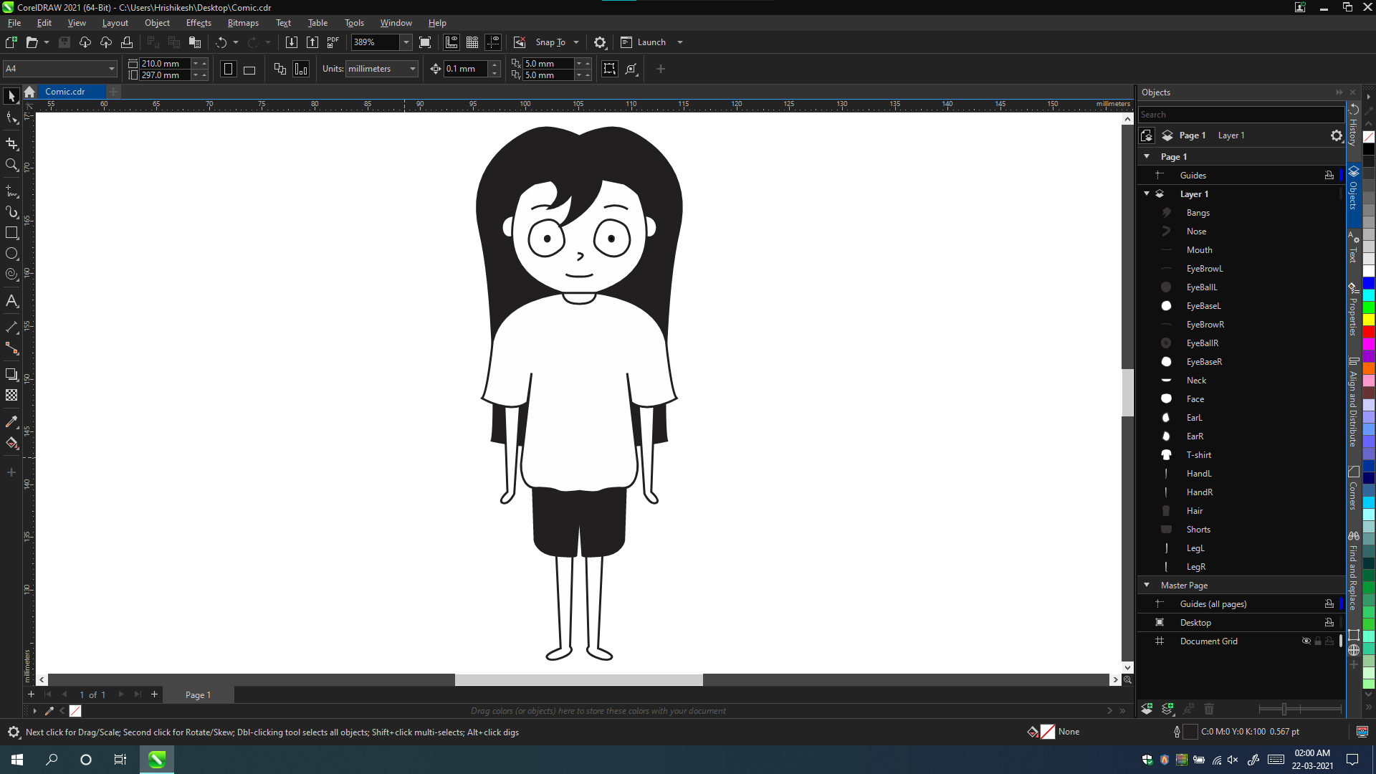Click the no-color swatch in document palette
The width and height of the screenshot is (1376, 774).
[x=75, y=711]
